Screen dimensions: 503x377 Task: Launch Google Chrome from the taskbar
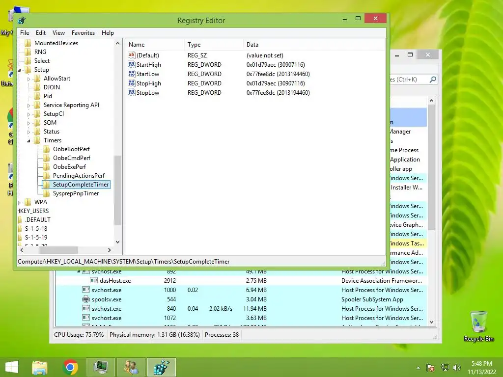pos(71,367)
